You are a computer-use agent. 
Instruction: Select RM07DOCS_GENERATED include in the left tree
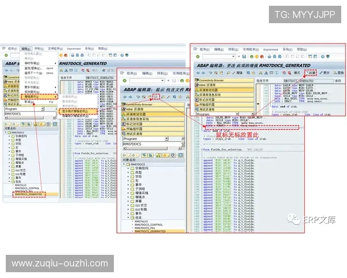[30, 194]
